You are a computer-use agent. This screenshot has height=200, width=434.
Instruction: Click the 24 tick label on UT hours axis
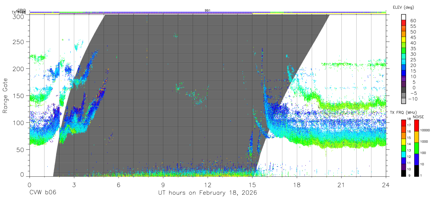pos(386,184)
